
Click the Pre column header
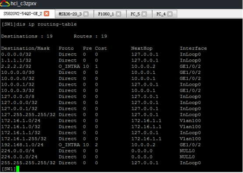[x=87, y=48]
